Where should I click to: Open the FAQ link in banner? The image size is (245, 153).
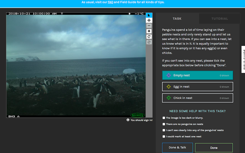(110, 2)
